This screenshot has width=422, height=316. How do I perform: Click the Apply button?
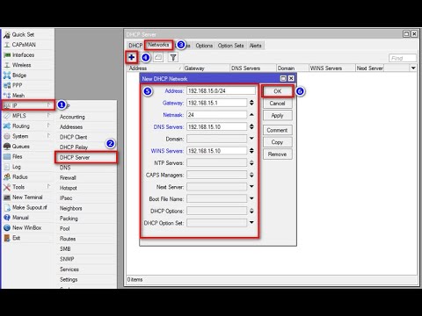(x=278, y=116)
